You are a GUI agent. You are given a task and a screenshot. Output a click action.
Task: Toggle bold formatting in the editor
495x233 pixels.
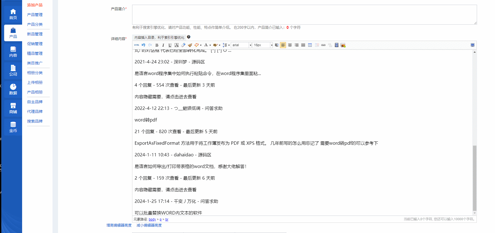[x=157, y=45]
